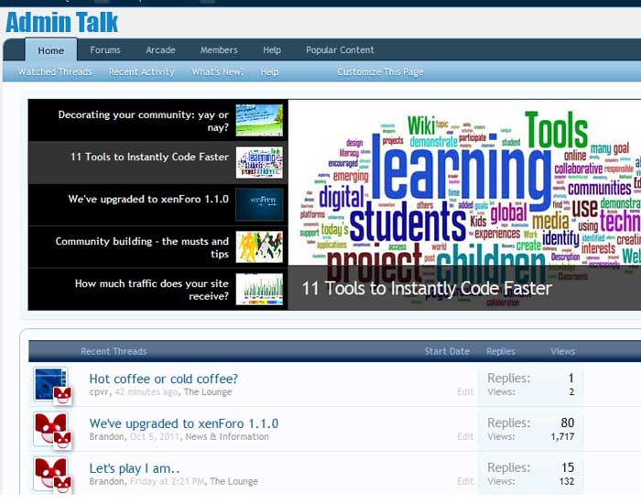Image resolution: width=641 pixels, height=504 pixels.
Task: Open Brandon's profile in the xenForo thread row
Action: (107, 436)
